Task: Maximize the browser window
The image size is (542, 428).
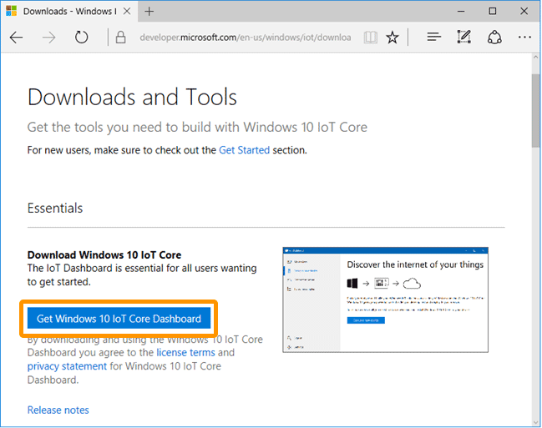Action: pyautogui.click(x=492, y=11)
